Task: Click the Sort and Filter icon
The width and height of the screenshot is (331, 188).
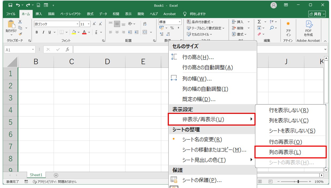Action: (x=272, y=22)
